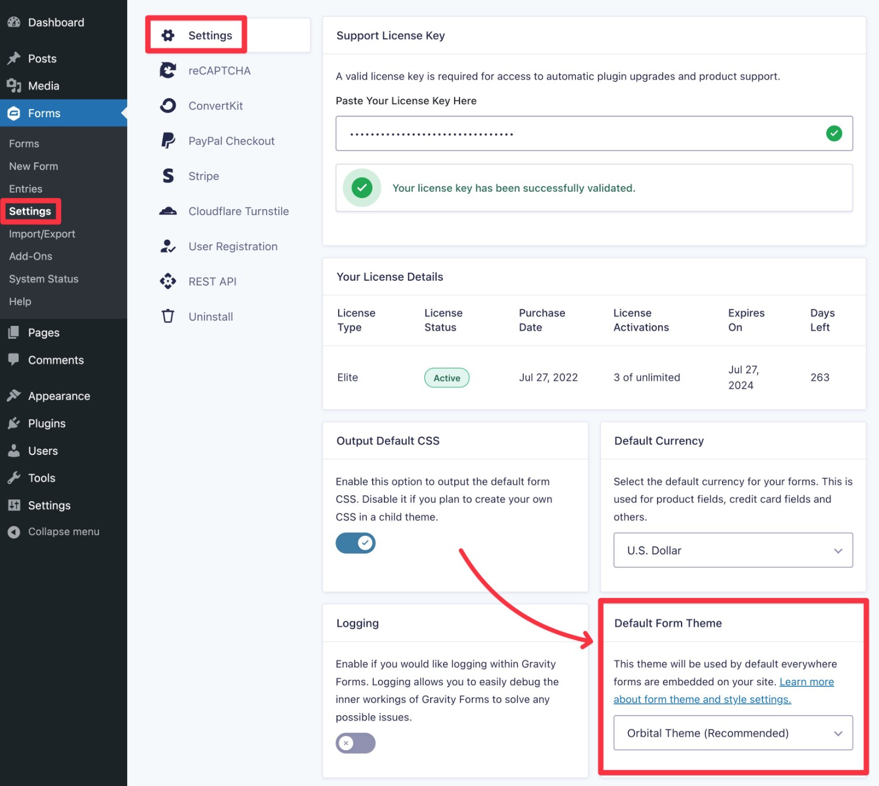
Task: Toggle the Settings gear in sidebar submenu
Action: pyautogui.click(x=168, y=35)
